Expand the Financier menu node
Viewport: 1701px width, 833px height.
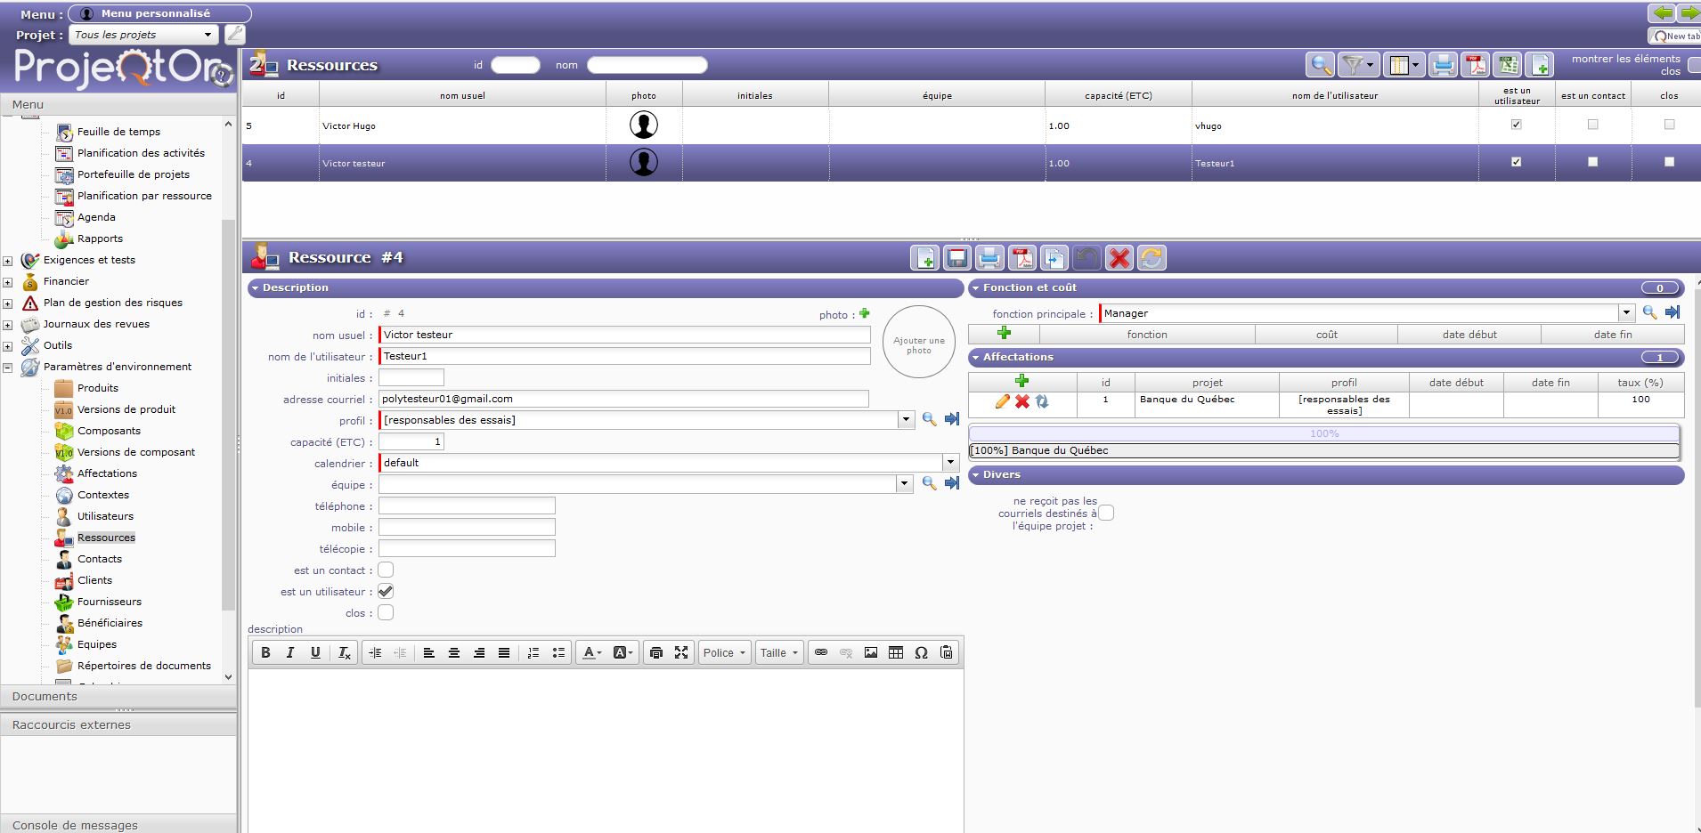pos(7,282)
